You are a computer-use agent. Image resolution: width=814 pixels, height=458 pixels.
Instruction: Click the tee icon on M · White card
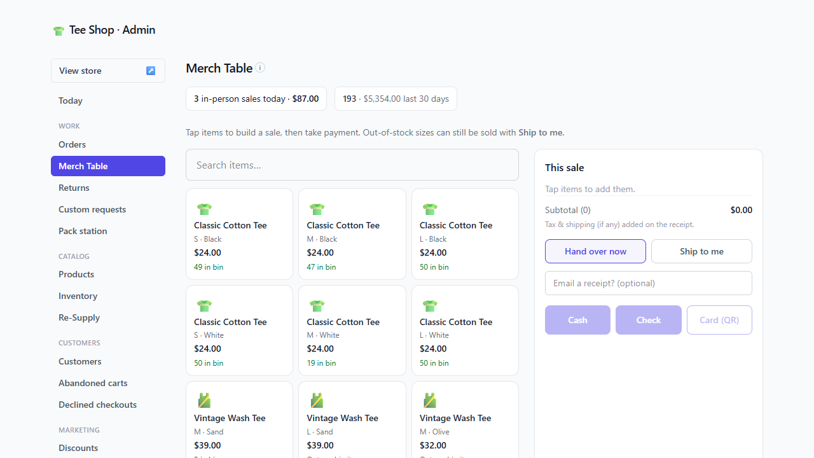tap(317, 305)
